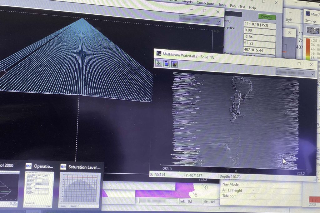Image resolution: width=320 pixels, height=213 pixels.
Task: Click the R2 icon beside Saturation Level preview
Action: [x=63, y=167]
